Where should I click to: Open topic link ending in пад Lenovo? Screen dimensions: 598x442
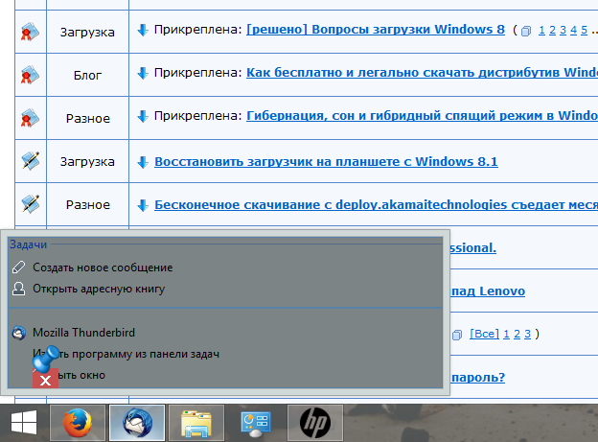tap(488, 291)
